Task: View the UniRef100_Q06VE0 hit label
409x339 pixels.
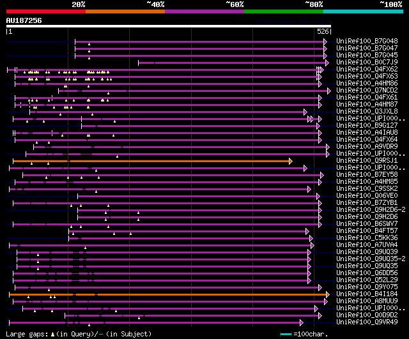Action: (367, 196)
